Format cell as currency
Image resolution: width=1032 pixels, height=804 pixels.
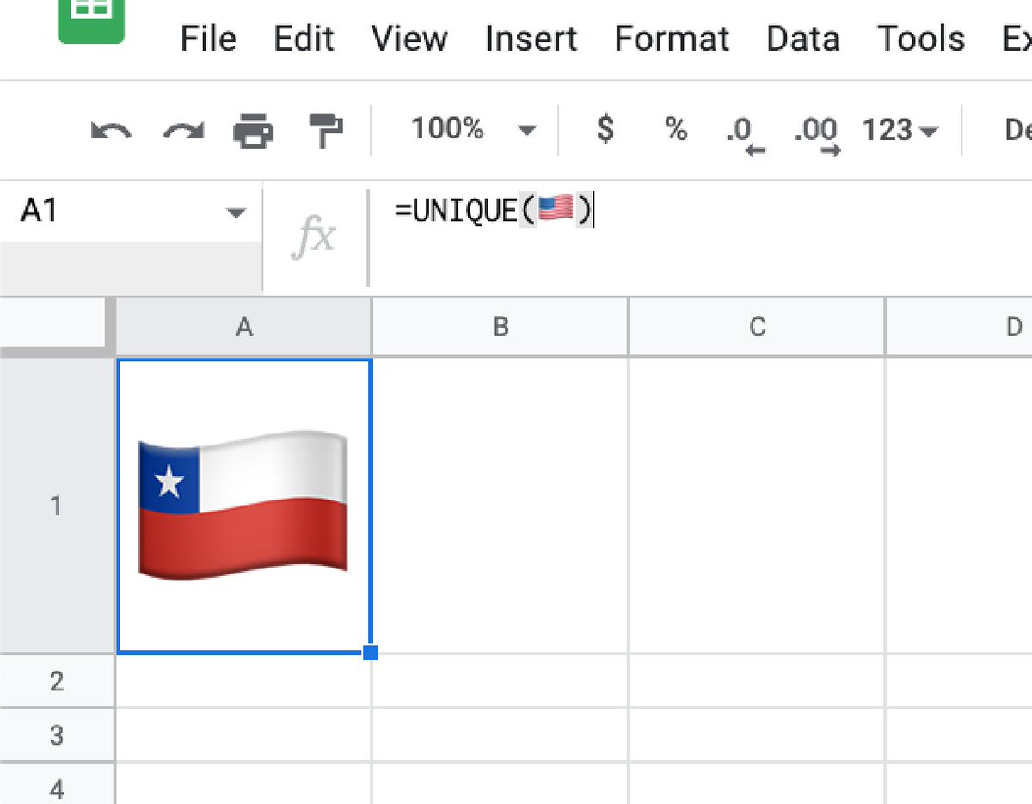tap(605, 130)
